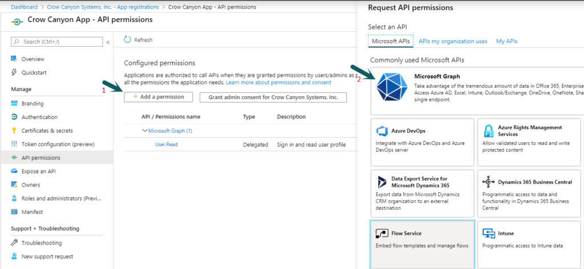The height and width of the screenshot is (269, 584).
Task: Click the API permissions sidebar icon
Action: tap(14, 158)
